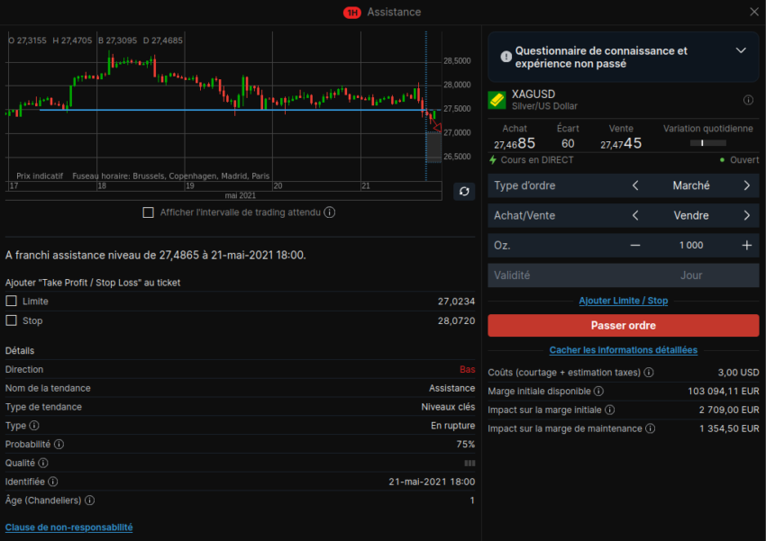Click the XAGUSD silver instrument icon
This screenshot has height=541, width=766.
pos(497,99)
